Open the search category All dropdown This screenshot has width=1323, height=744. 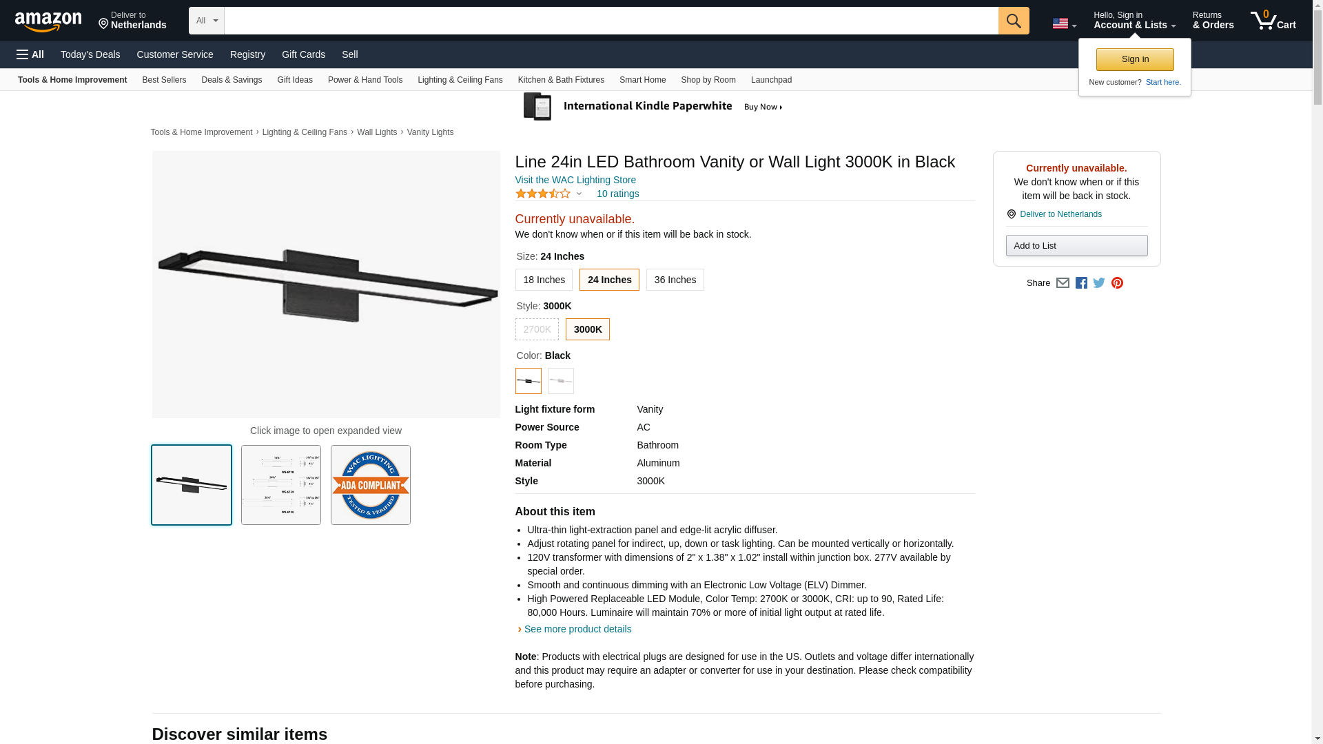[207, 21]
